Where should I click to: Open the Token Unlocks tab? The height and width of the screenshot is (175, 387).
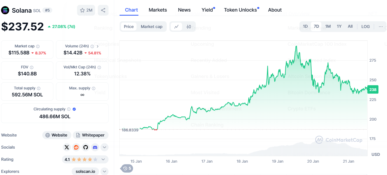pos(240,10)
